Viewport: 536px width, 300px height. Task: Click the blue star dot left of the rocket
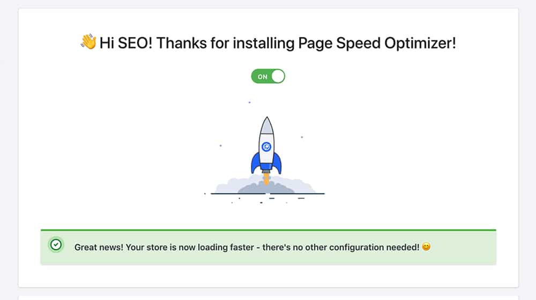click(220, 146)
